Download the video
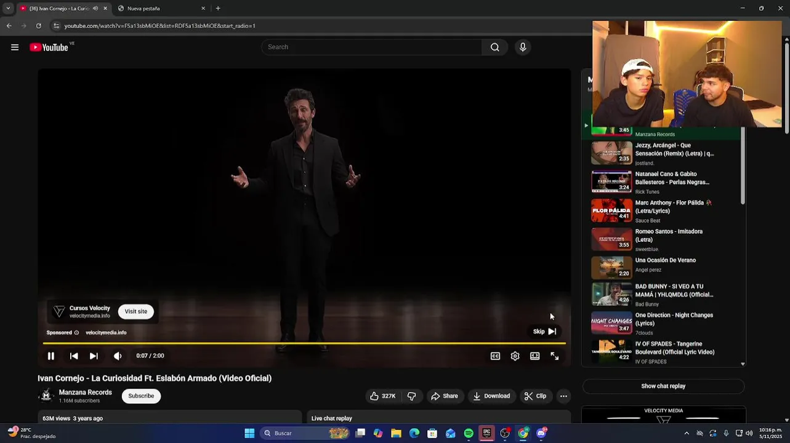This screenshot has height=443, width=790. click(491, 396)
